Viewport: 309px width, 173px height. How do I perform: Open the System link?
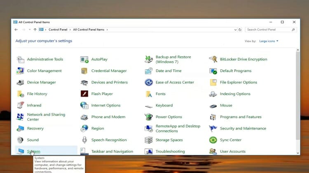pyautogui.click(x=34, y=151)
